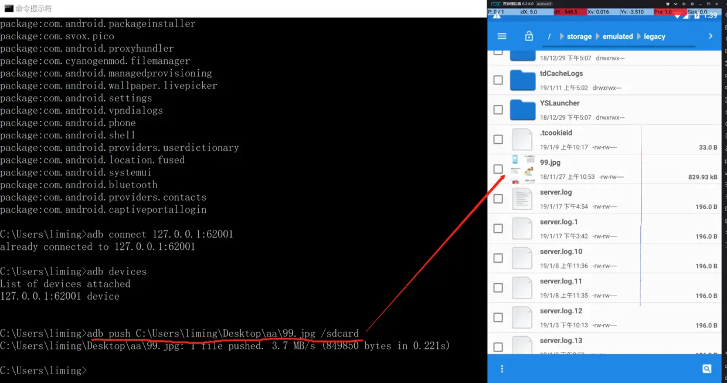
Task: Tap the server.log.12 file icon
Action: click(522, 317)
